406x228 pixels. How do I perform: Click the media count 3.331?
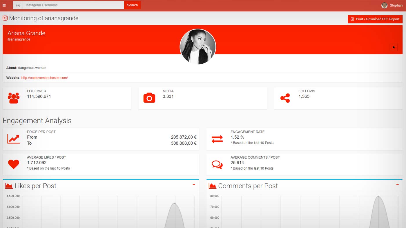tap(168, 96)
